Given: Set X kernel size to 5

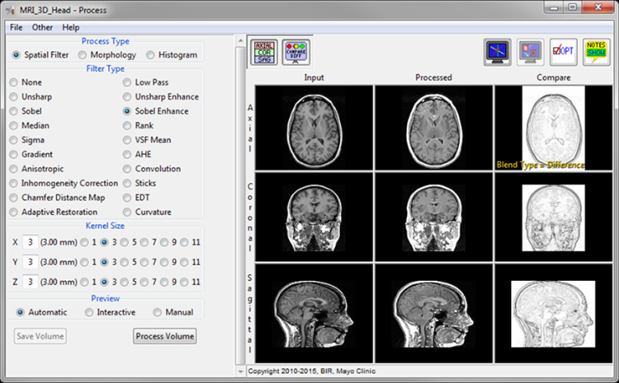Looking at the screenshot, I should pos(124,242).
